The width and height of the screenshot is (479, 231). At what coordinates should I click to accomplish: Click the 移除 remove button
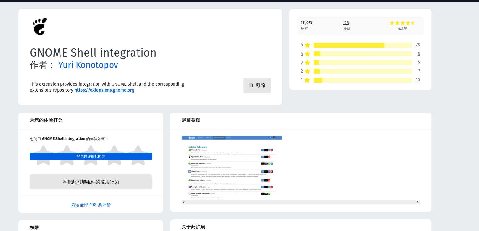[x=257, y=85]
